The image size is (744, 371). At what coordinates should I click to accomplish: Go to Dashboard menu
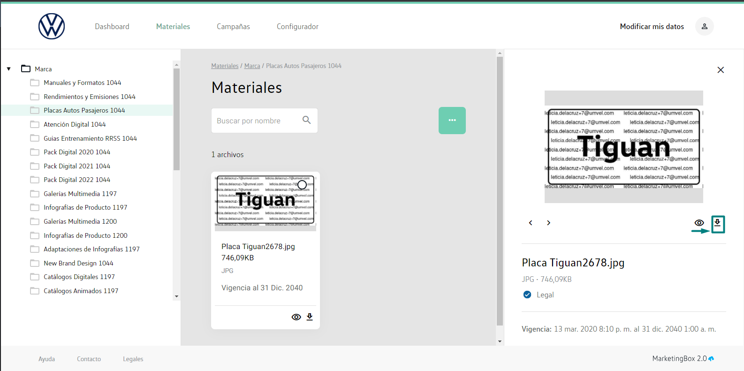(112, 27)
